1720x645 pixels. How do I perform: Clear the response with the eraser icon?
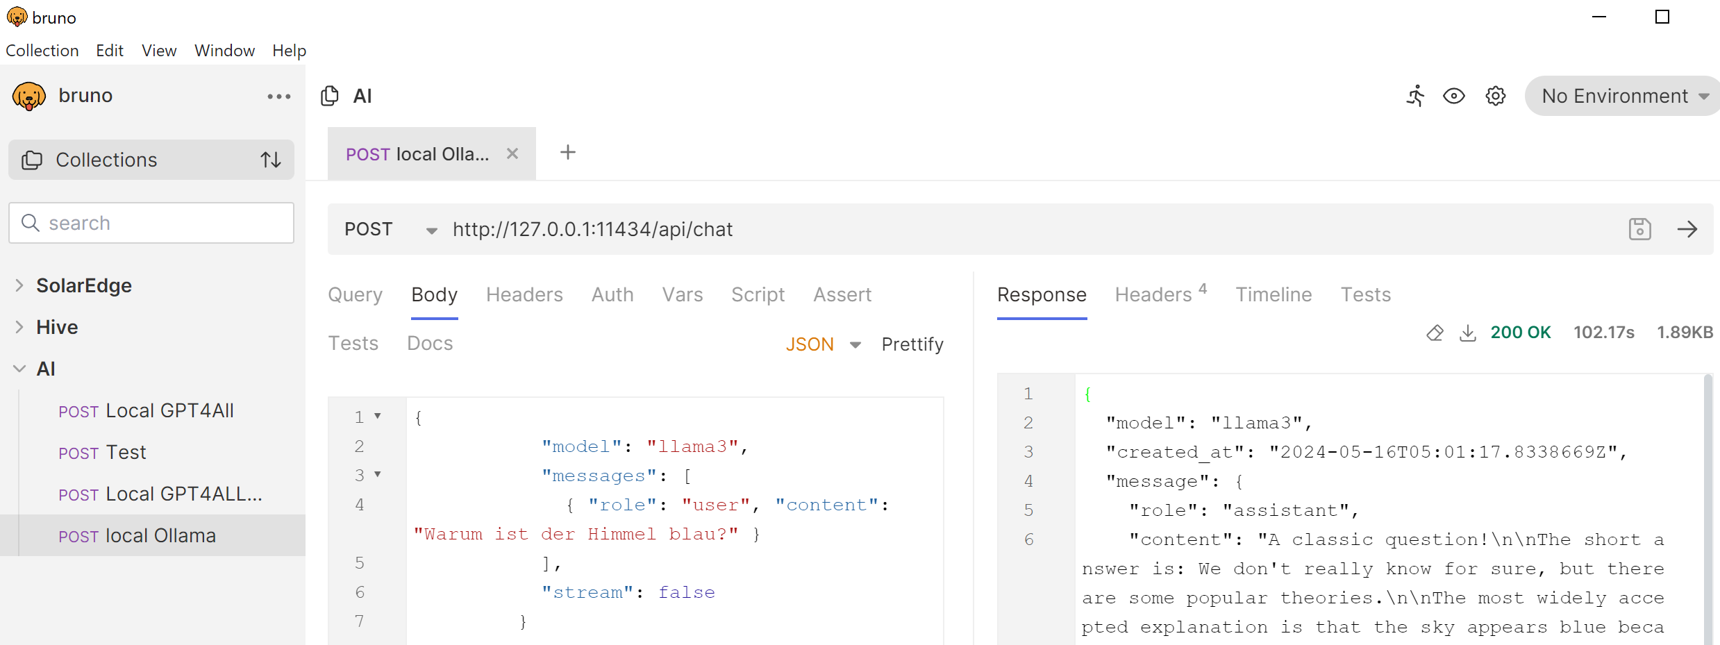1435,333
